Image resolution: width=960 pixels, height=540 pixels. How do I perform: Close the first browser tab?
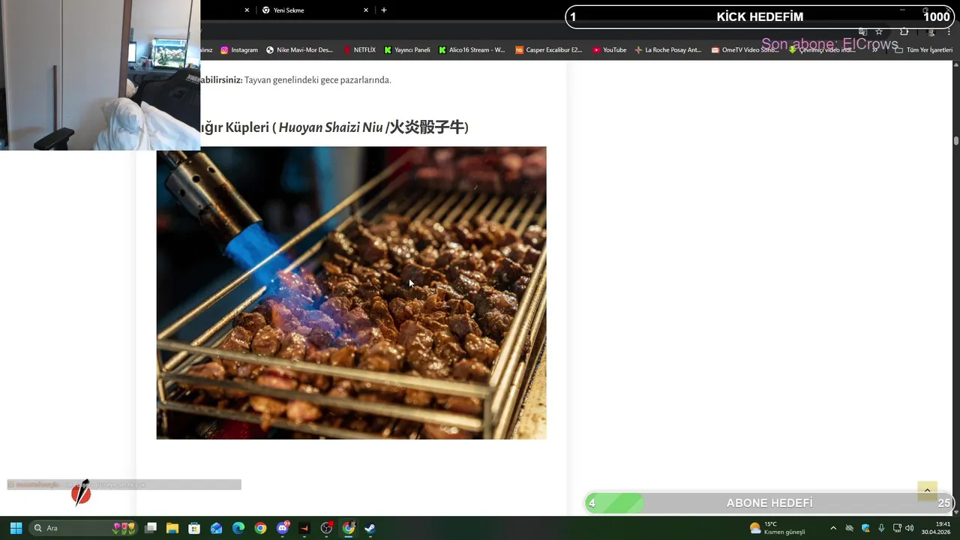(247, 10)
